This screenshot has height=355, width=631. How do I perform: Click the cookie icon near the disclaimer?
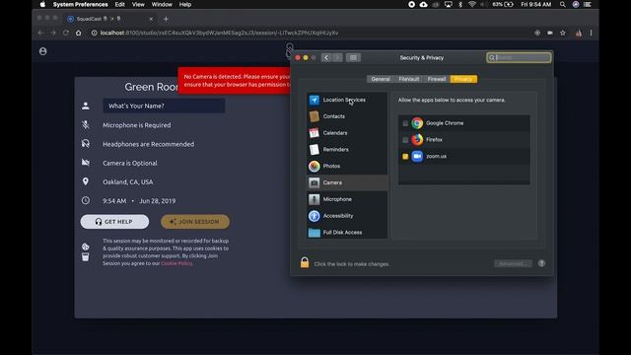click(86, 247)
